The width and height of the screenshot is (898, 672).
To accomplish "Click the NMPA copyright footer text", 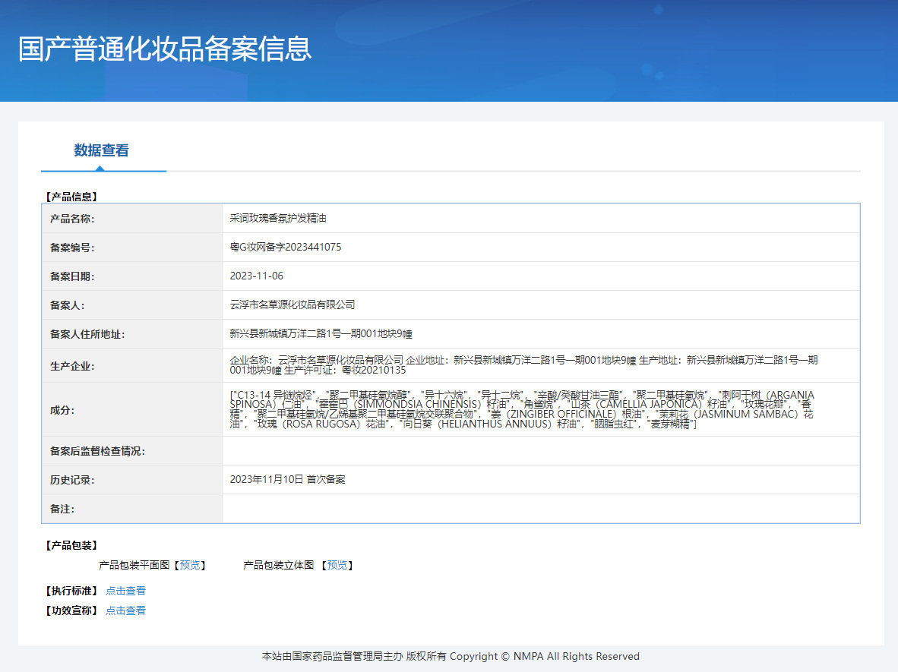I will click(451, 656).
